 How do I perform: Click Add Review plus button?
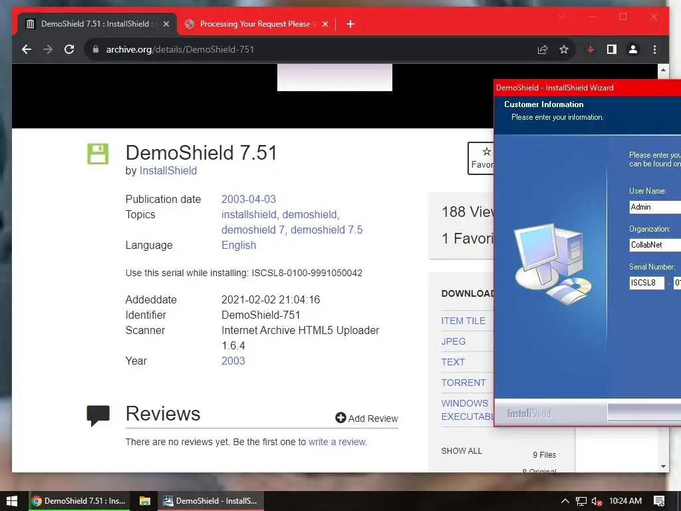[x=366, y=419]
